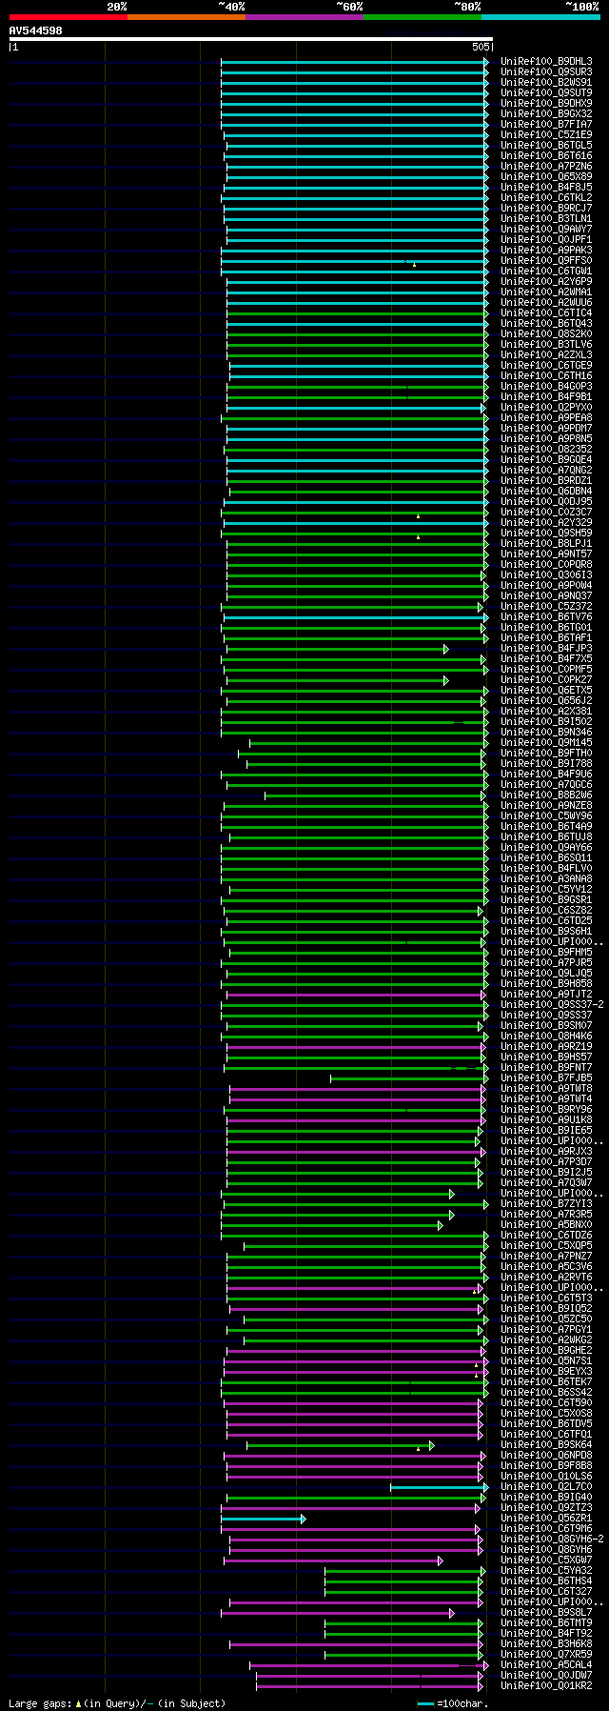Screen dimensions: 609x1711
Task: Select hit label UniRef100_C6TH16
Action: pyautogui.click(x=546, y=376)
